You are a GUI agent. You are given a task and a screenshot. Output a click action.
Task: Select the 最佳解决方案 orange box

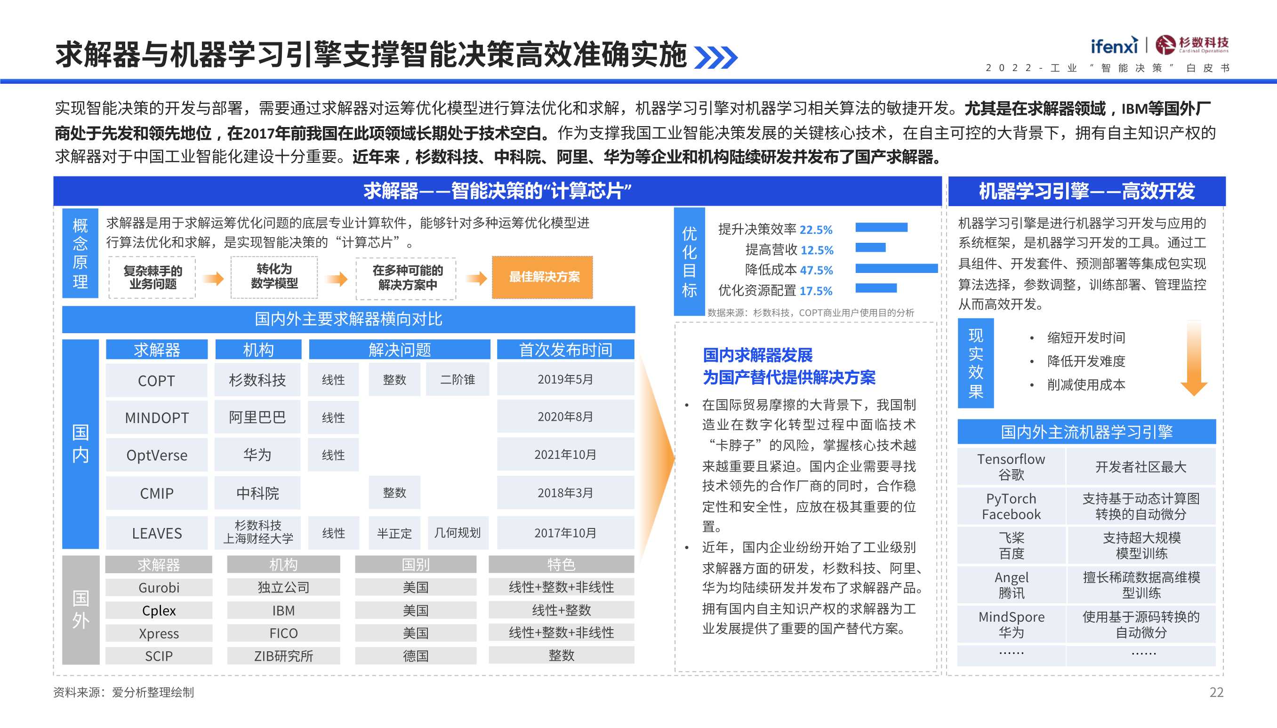tap(543, 278)
